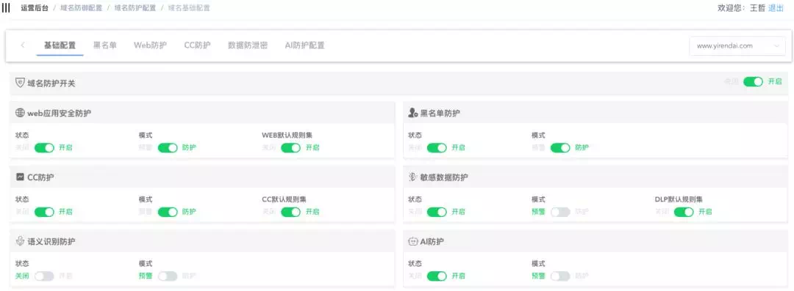Click the 域名防护开关 heading text

click(51, 83)
